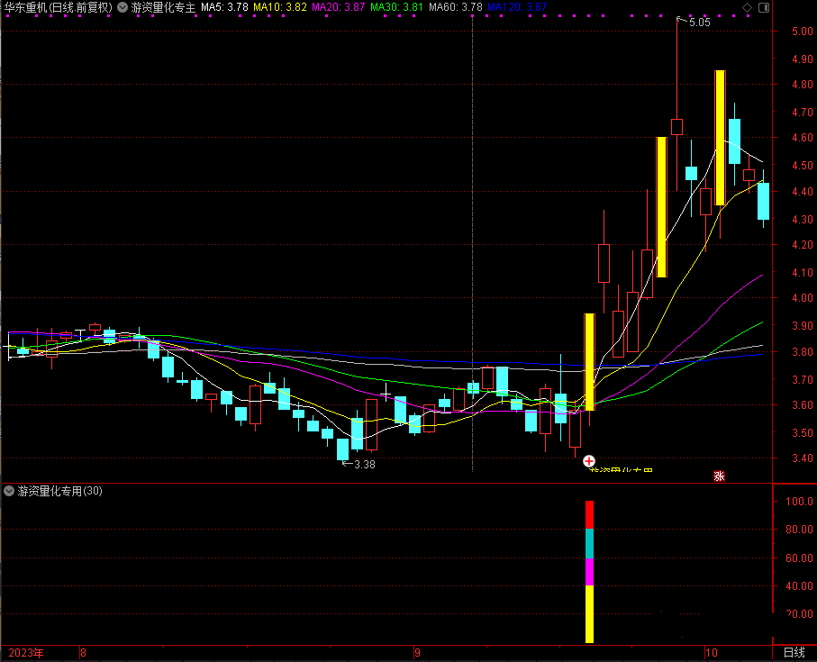
Task: Click the red segment of the indicator bar
Action: 590,514
